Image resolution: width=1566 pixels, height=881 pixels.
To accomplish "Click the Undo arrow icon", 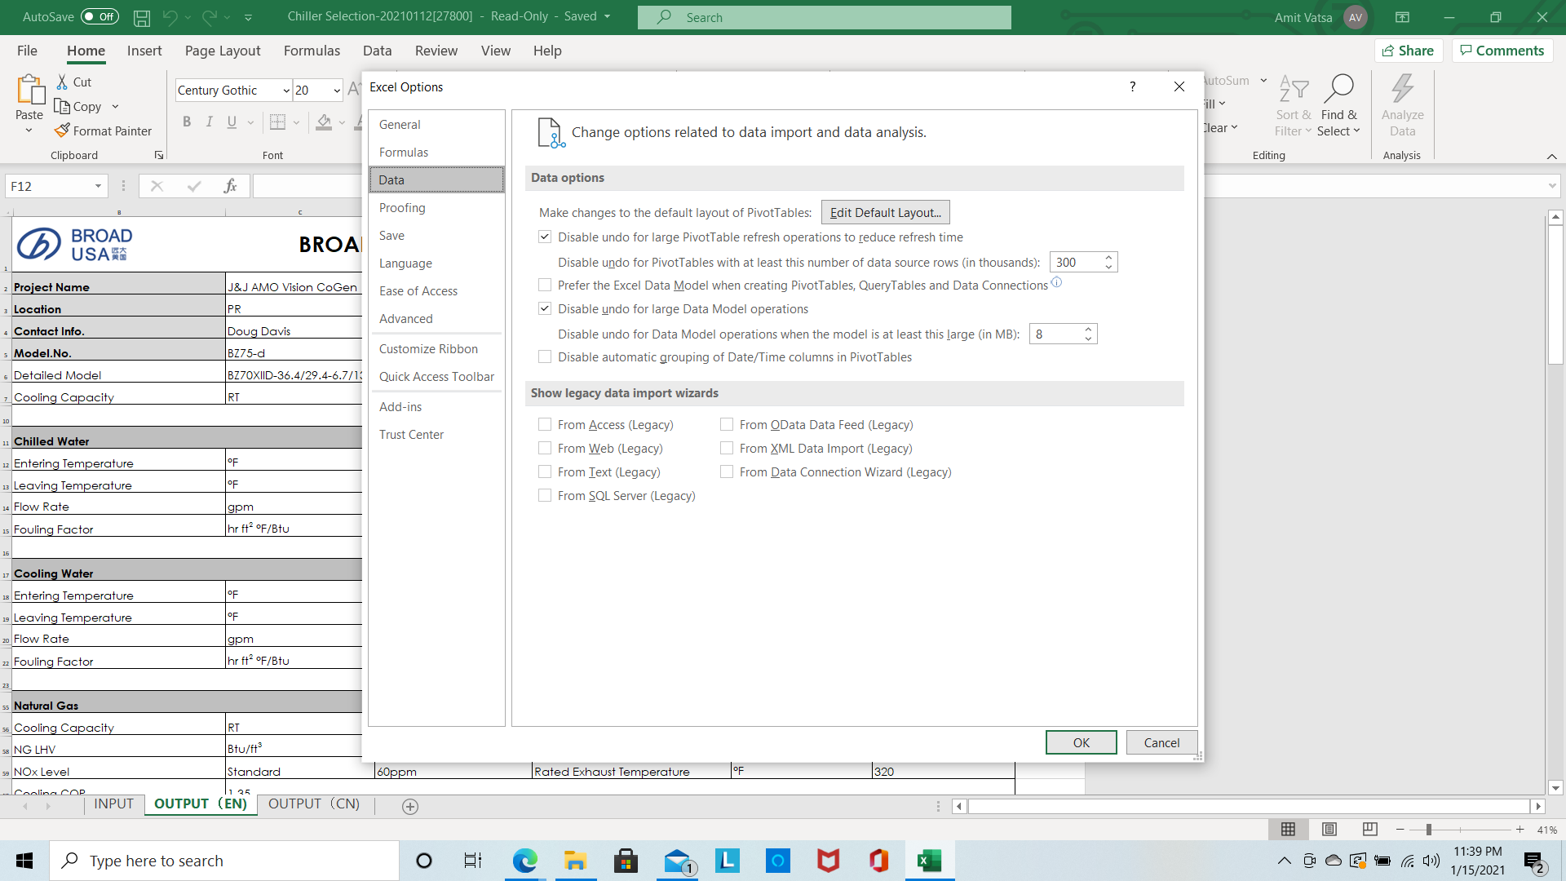I will coord(170,17).
